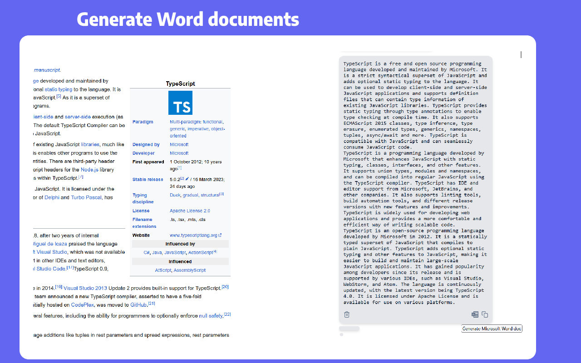Click the Typing discipline label link
This screenshot has width=581, height=363.
[x=143, y=198]
